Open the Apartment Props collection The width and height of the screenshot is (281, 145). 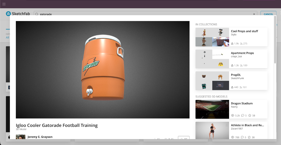tap(242, 53)
